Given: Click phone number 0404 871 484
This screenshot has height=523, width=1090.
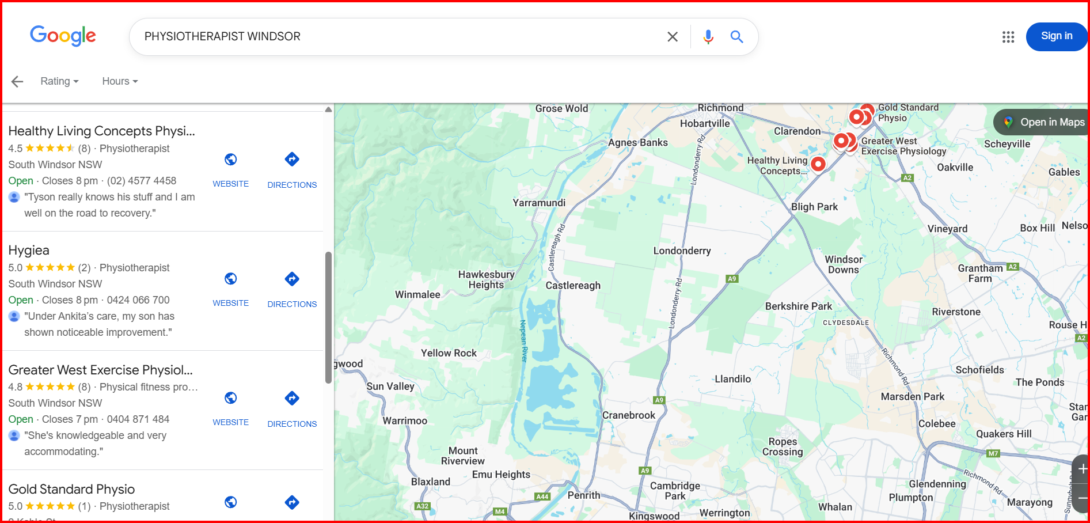Looking at the screenshot, I should pyautogui.click(x=138, y=419).
